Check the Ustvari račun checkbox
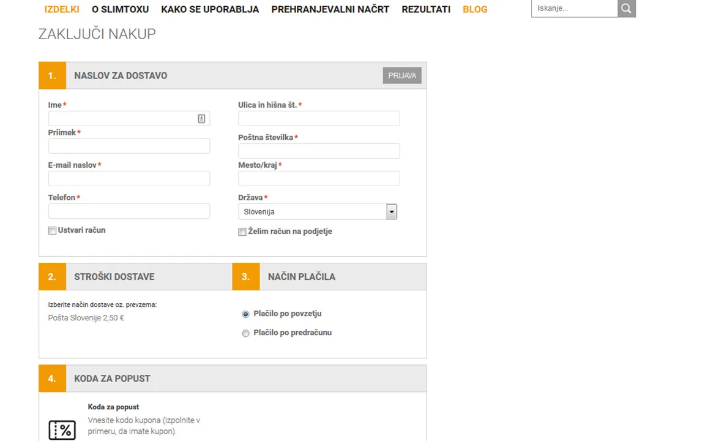This screenshot has height=441, width=716. click(52, 231)
